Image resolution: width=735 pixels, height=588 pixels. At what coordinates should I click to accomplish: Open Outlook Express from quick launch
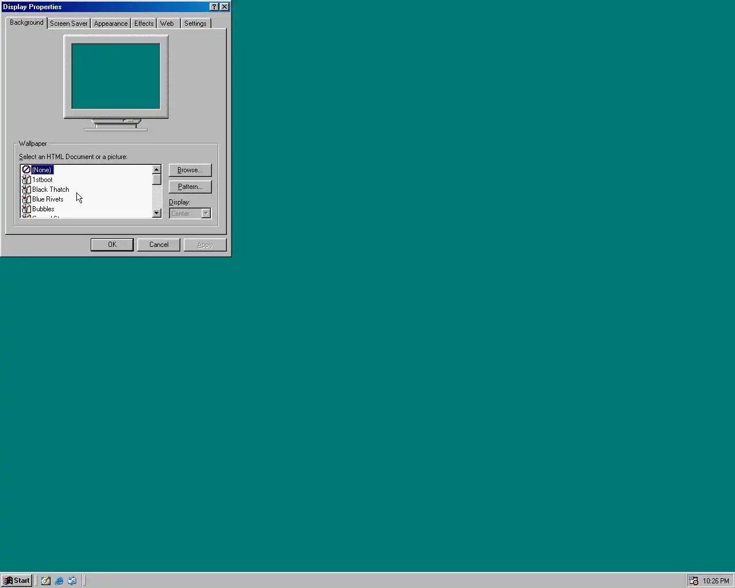[x=72, y=581]
